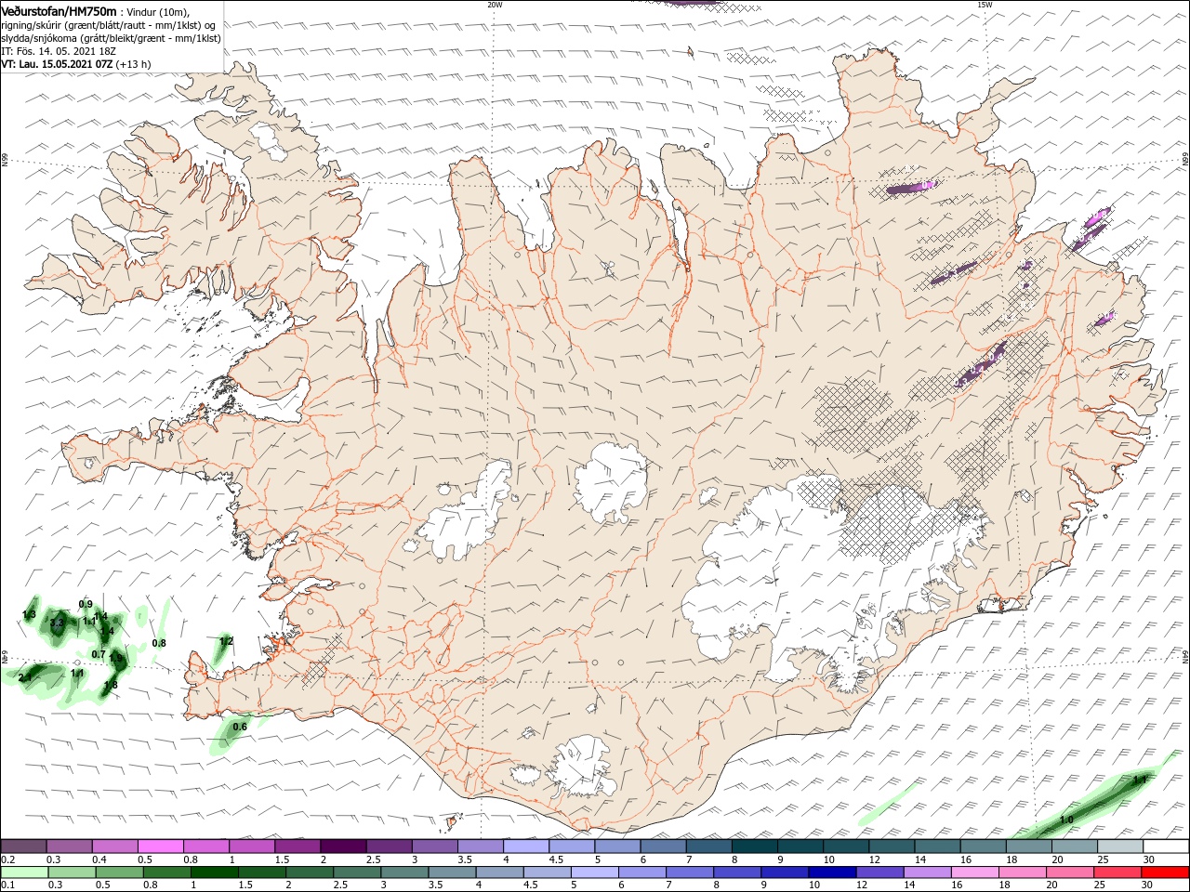Select the light grey swatch between 25 and 30 in upper legend

coord(1118,846)
